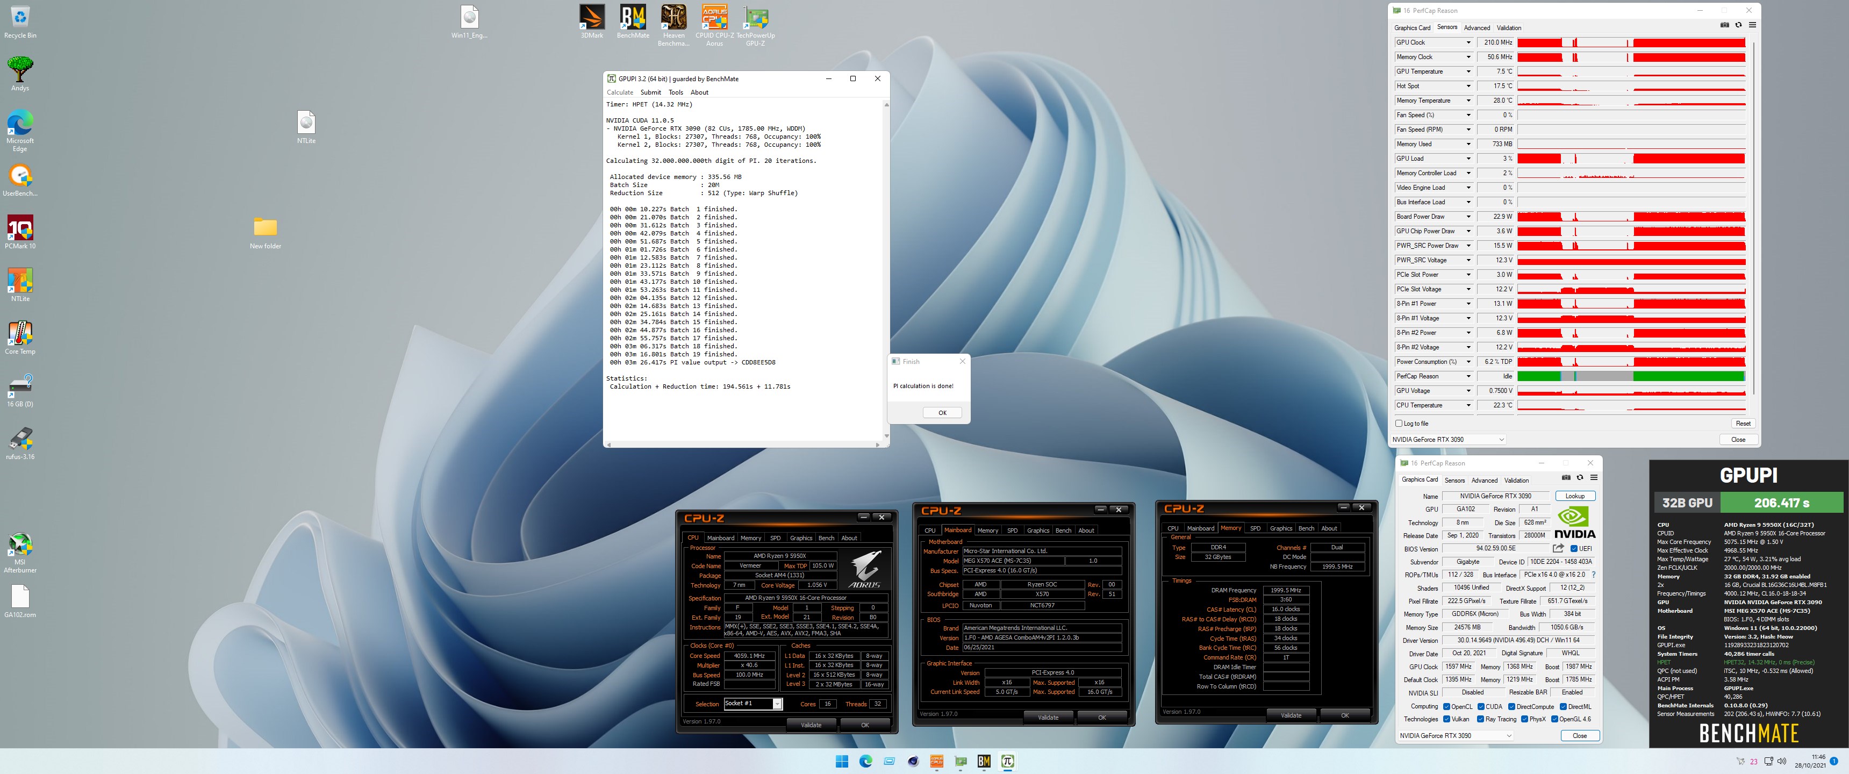Click camera icon in GPU-Z Graphics Card window
The height and width of the screenshot is (774, 1849).
tap(1566, 477)
